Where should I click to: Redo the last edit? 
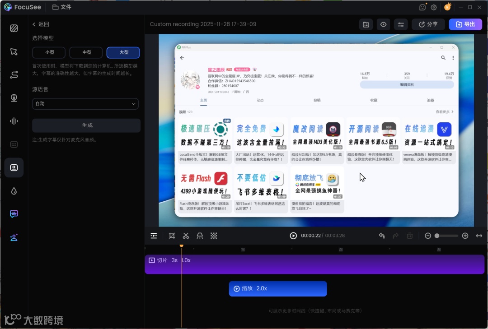(x=395, y=236)
